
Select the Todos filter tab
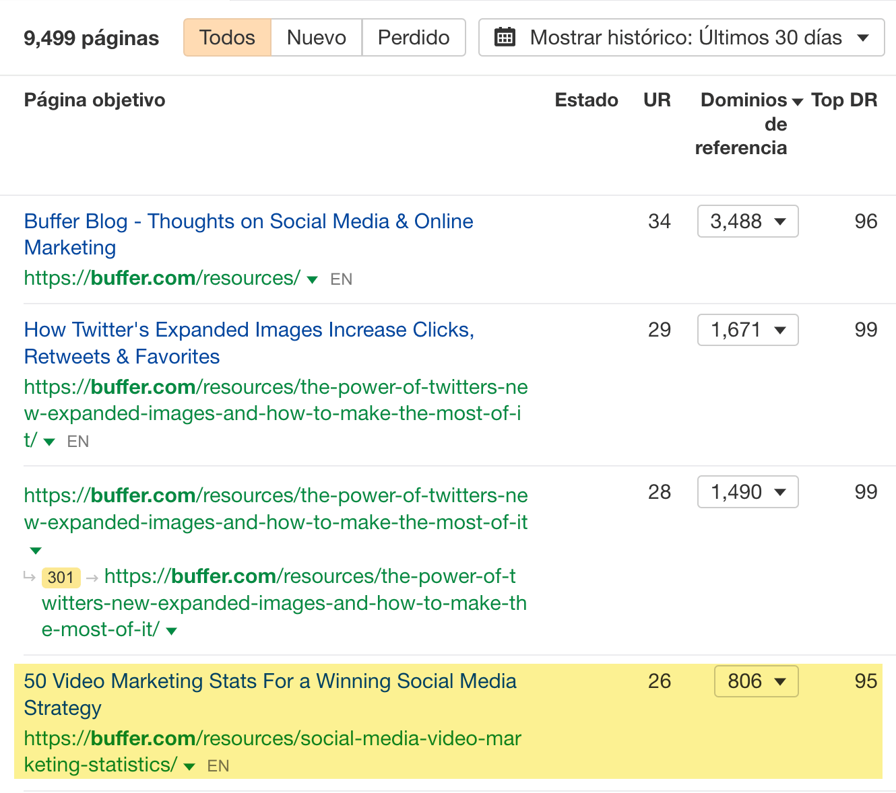tap(227, 37)
